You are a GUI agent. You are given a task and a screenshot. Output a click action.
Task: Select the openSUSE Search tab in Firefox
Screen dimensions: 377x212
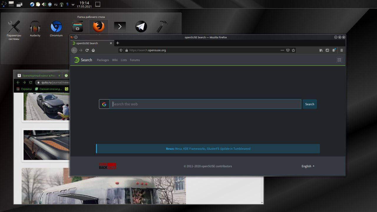pos(92,43)
